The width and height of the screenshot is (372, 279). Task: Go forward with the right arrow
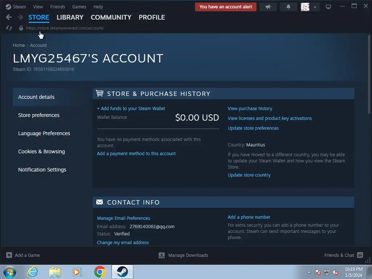click(x=20, y=17)
